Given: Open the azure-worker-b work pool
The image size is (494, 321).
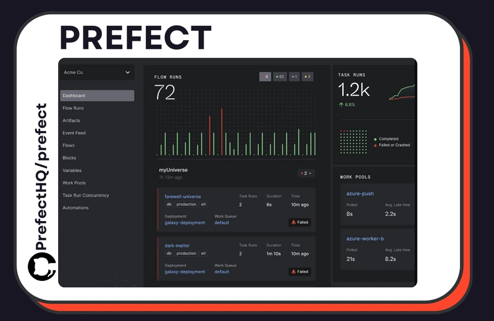Looking at the screenshot, I should click(365, 239).
